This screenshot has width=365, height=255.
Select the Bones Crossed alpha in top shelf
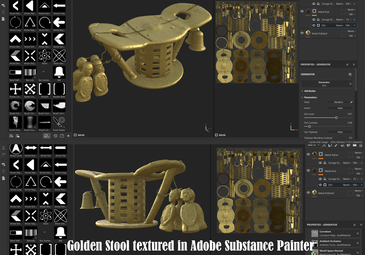click(30, 89)
